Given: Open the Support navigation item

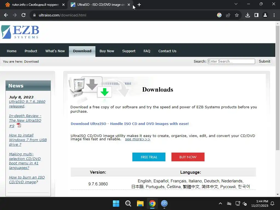Looking at the screenshot, I should (129, 51).
